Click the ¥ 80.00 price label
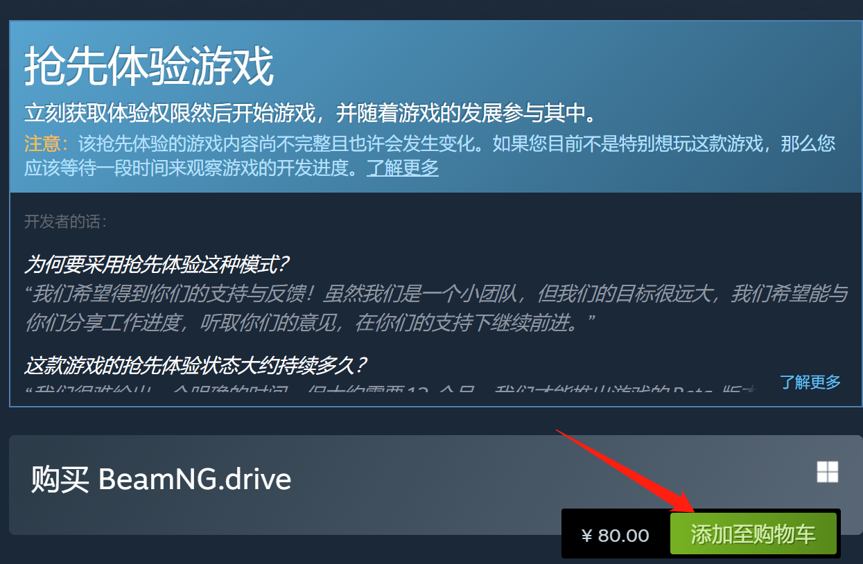 tap(615, 536)
